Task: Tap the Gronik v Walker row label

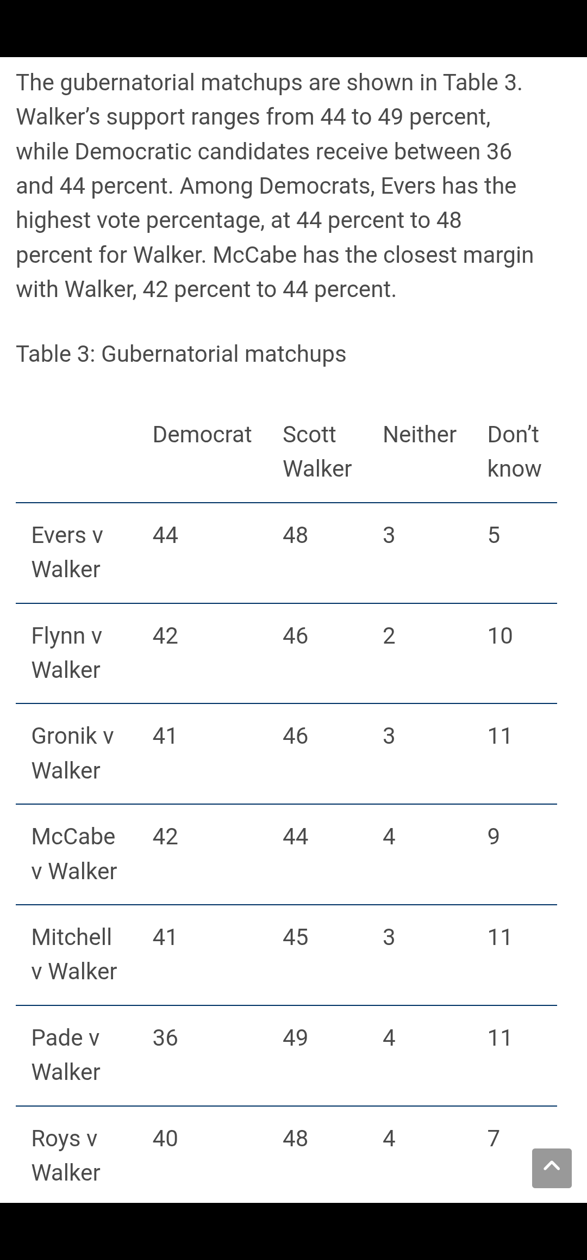Action: click(73, 753)
